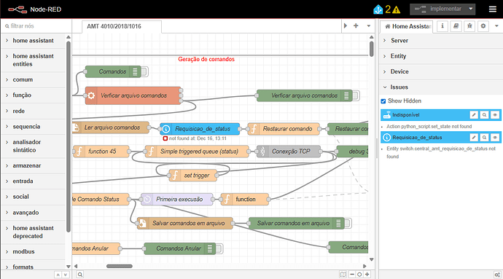The height and width of the screenshot is (279, 503).
Task: Reset canvas zoom level
Action: tap(359, 275)
